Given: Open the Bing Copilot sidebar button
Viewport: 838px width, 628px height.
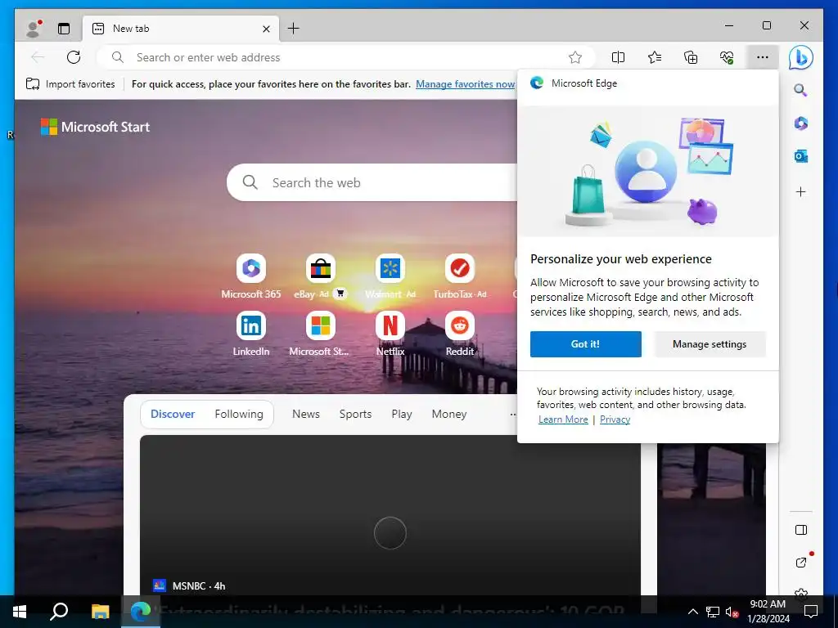Looking at the screenshot, I should click(800, 58).
